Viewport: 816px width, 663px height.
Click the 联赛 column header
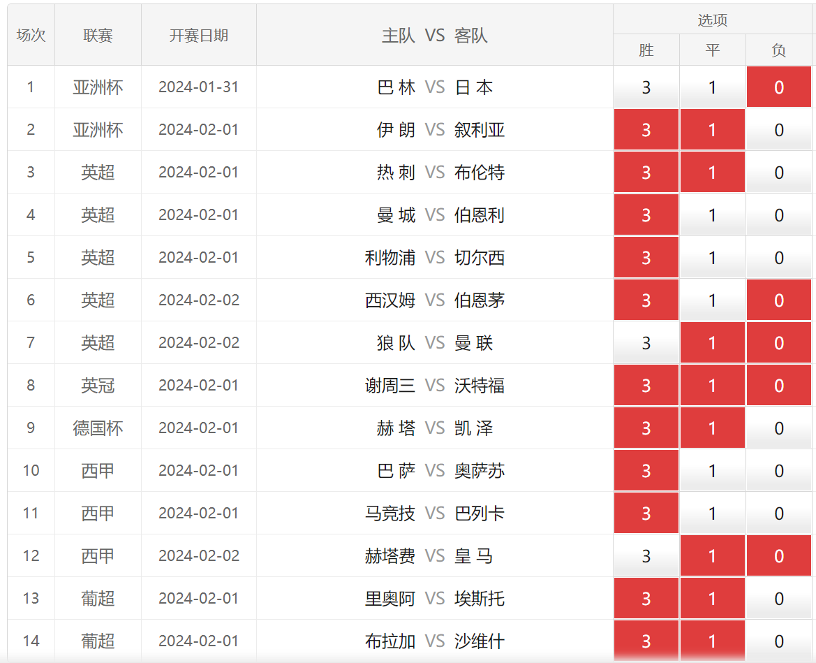tap(98, 35)
